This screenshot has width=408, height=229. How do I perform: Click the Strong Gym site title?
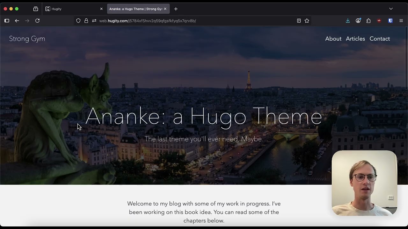(x=27, y=38)
